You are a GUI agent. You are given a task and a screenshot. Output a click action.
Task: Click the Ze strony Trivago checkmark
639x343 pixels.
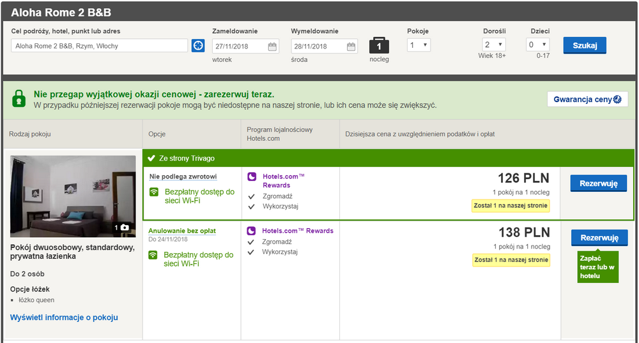[151, 158]
